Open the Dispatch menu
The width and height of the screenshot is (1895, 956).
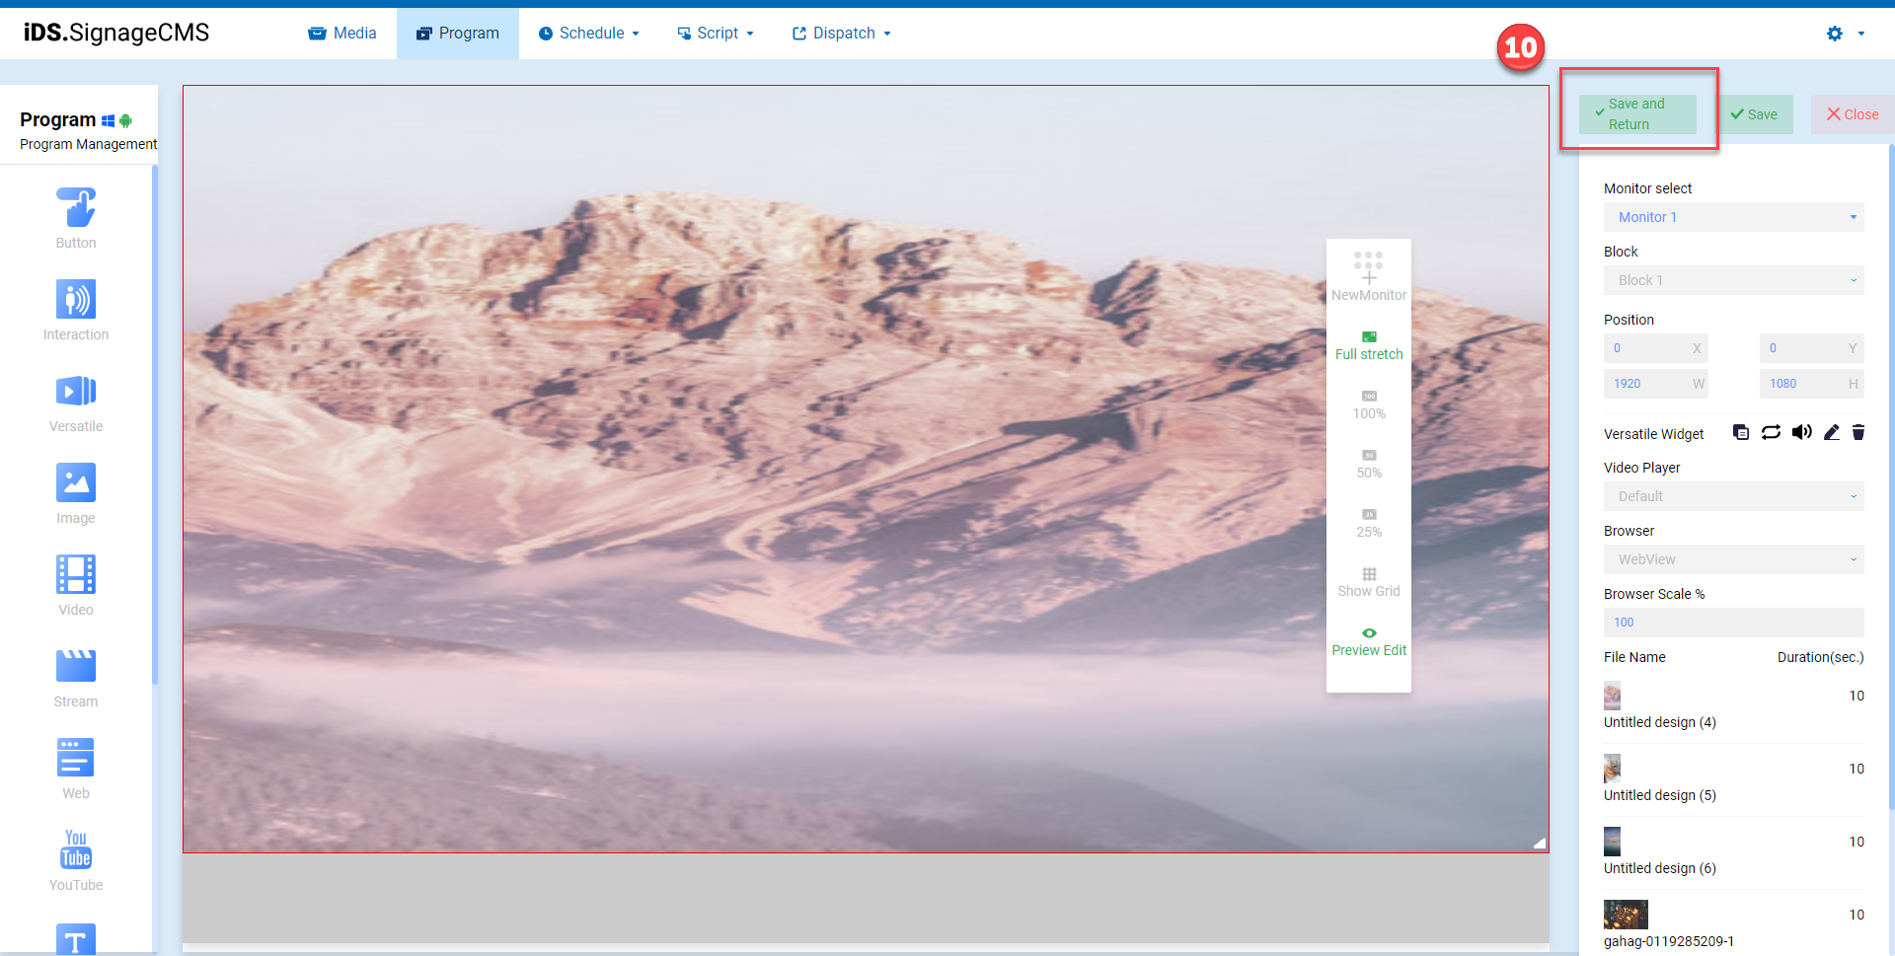point(842,34)
